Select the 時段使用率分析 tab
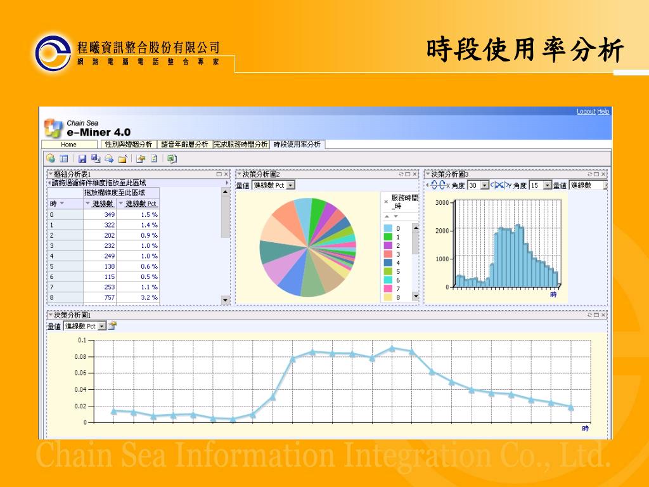Screen dimensions: 649x487 [x=297, y=144]
